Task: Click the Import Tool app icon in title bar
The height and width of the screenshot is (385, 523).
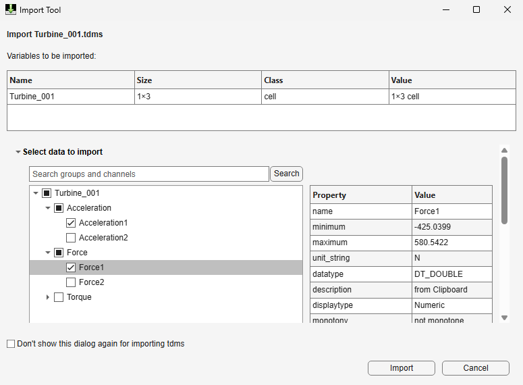Action: (x=11, y=9)
